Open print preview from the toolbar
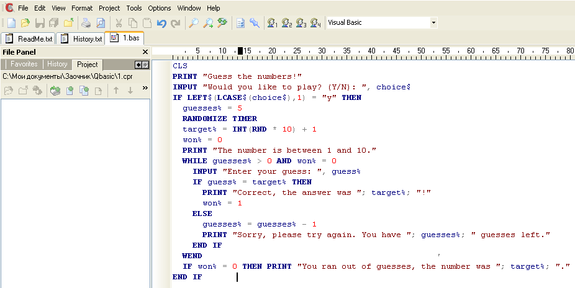575x288 pixels. 101,23
